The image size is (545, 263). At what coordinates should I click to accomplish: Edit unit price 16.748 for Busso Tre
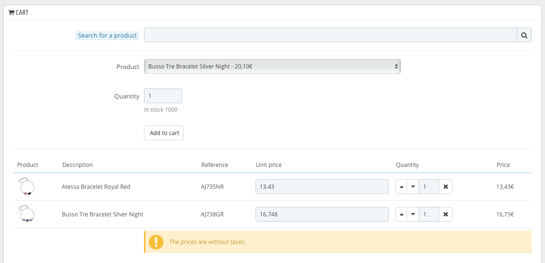click(x=322, y=214)
